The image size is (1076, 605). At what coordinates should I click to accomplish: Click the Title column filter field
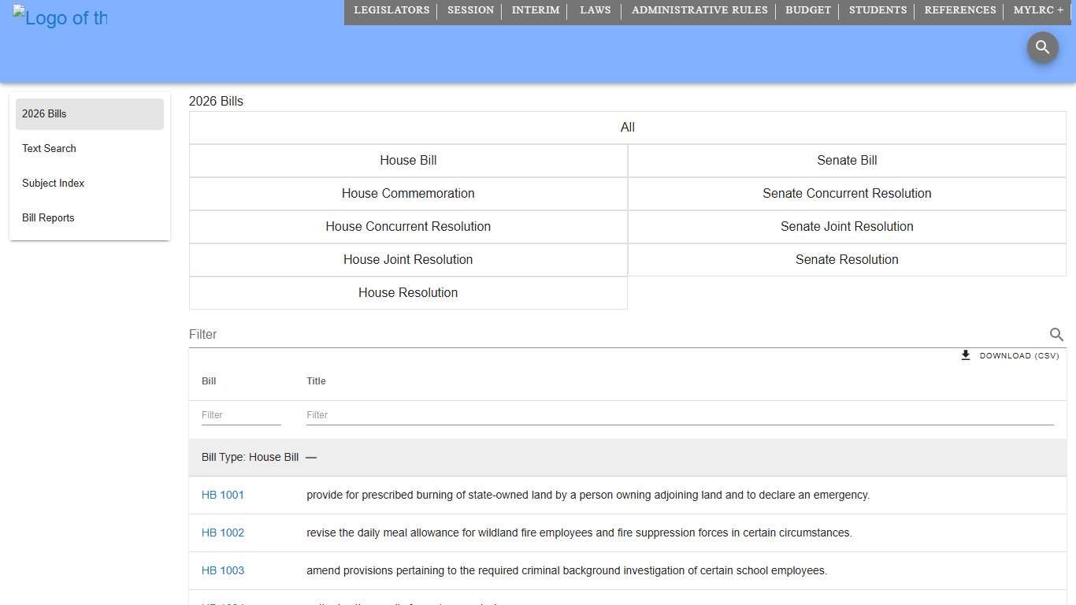pyautogui.click(x=679, y=415)
